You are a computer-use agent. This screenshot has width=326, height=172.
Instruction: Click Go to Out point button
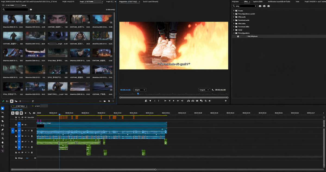(x=182, y=101)
